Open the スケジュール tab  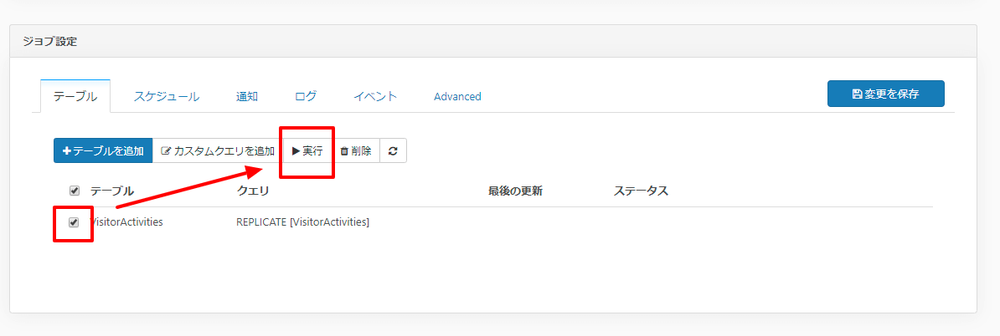(167, 96)
